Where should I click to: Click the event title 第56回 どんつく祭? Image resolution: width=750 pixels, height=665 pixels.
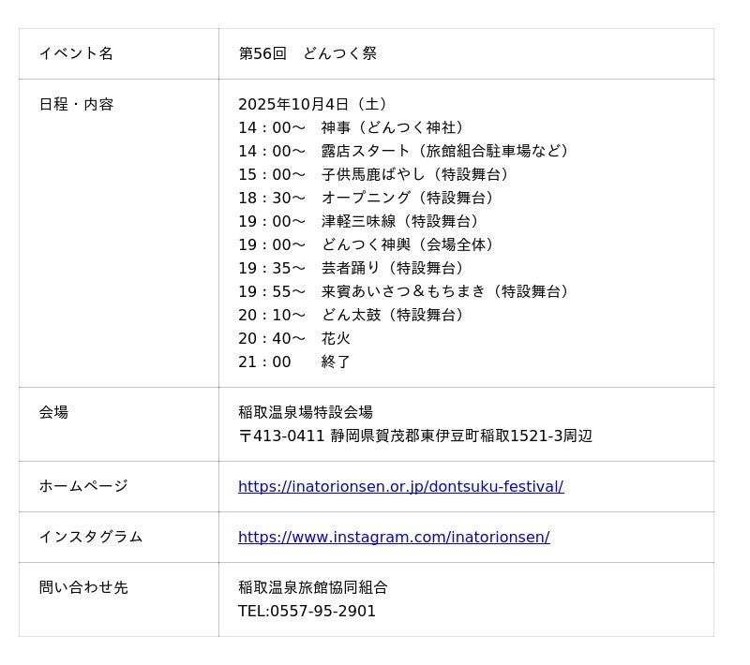307,53
